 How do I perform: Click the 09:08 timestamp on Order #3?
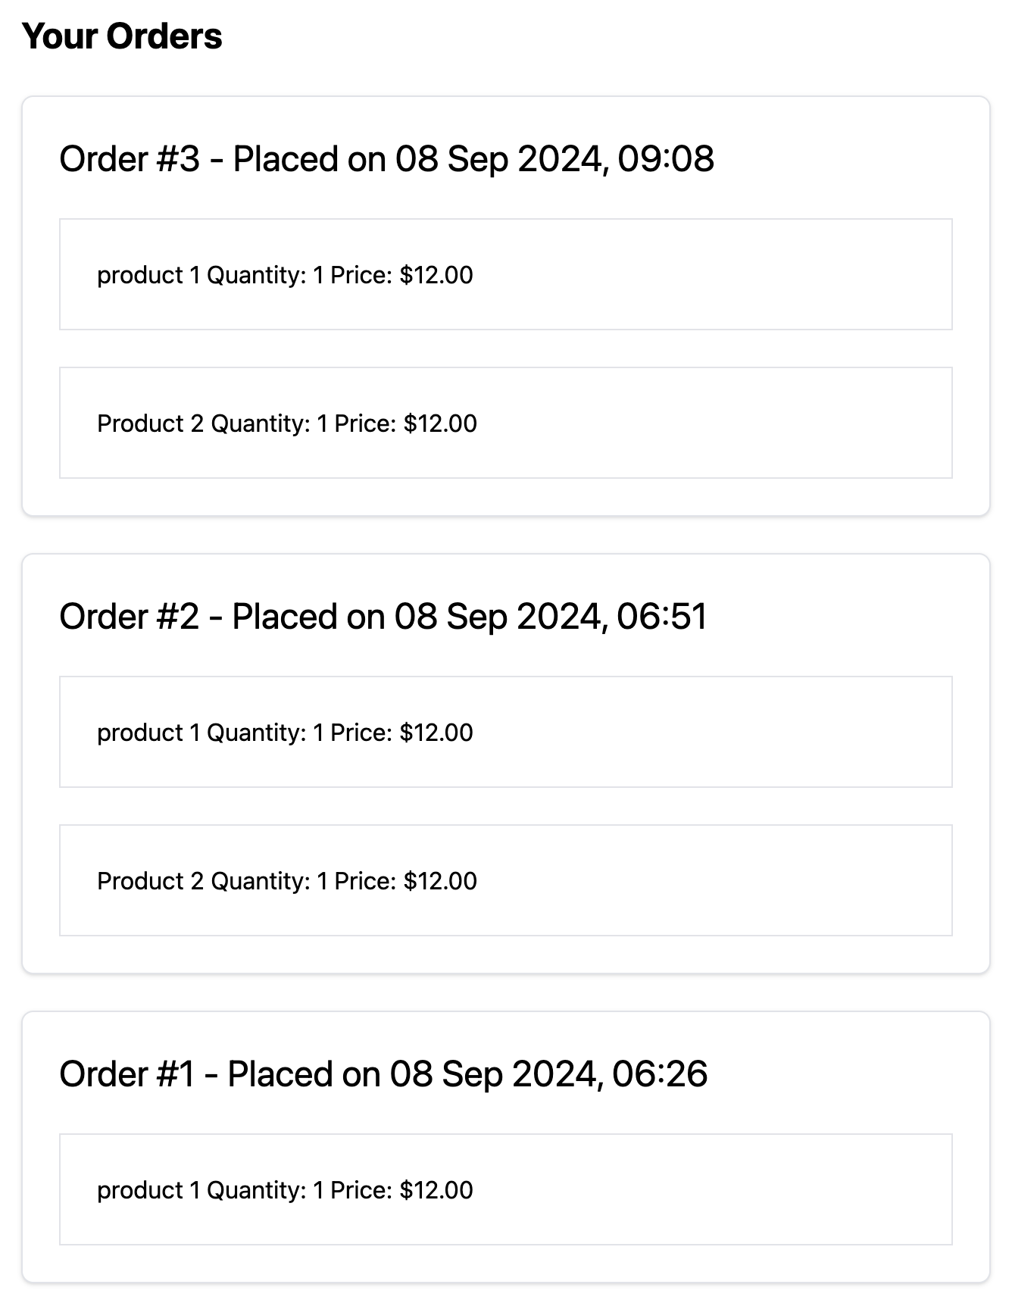click(665, 159)
